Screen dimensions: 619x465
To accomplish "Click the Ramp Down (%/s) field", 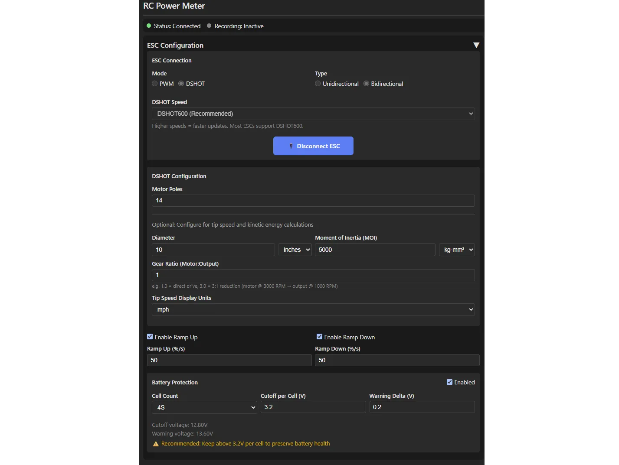I will 397,360.
